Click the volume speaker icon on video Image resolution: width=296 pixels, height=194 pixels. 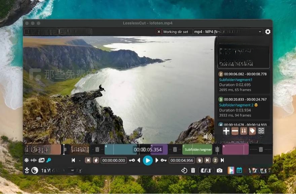[x=208, y=136]
